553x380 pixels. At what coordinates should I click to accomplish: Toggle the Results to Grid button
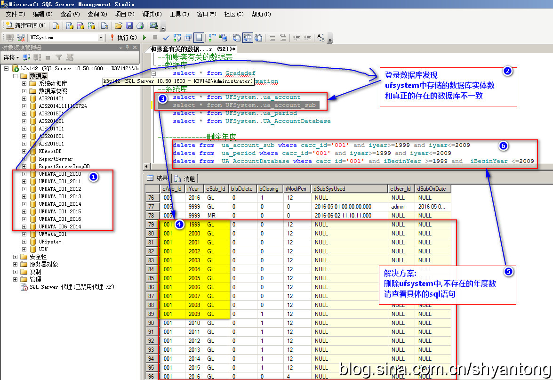pos(247,38)
